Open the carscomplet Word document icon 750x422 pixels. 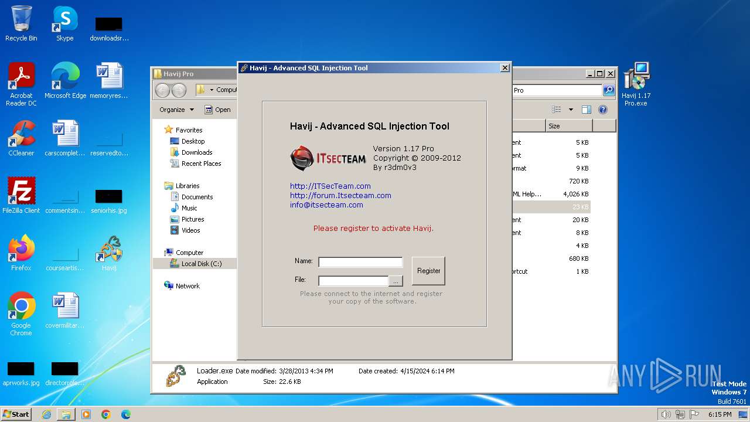pyautogui.click(x=65, y=138)
